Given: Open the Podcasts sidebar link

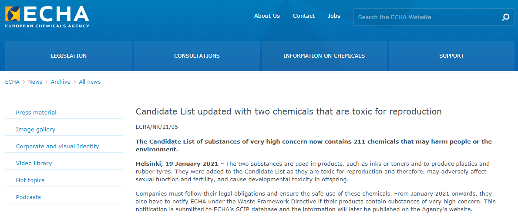Looking at the screenshot, I should tap(28, 197).
